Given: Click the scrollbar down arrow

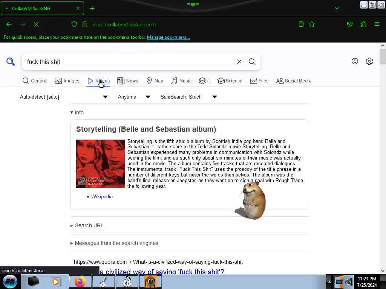Looking at the screenshot, I should pos(383,271).
